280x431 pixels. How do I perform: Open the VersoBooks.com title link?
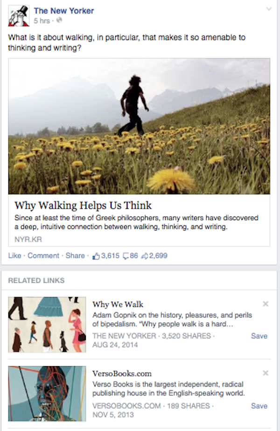pos(122,374)
